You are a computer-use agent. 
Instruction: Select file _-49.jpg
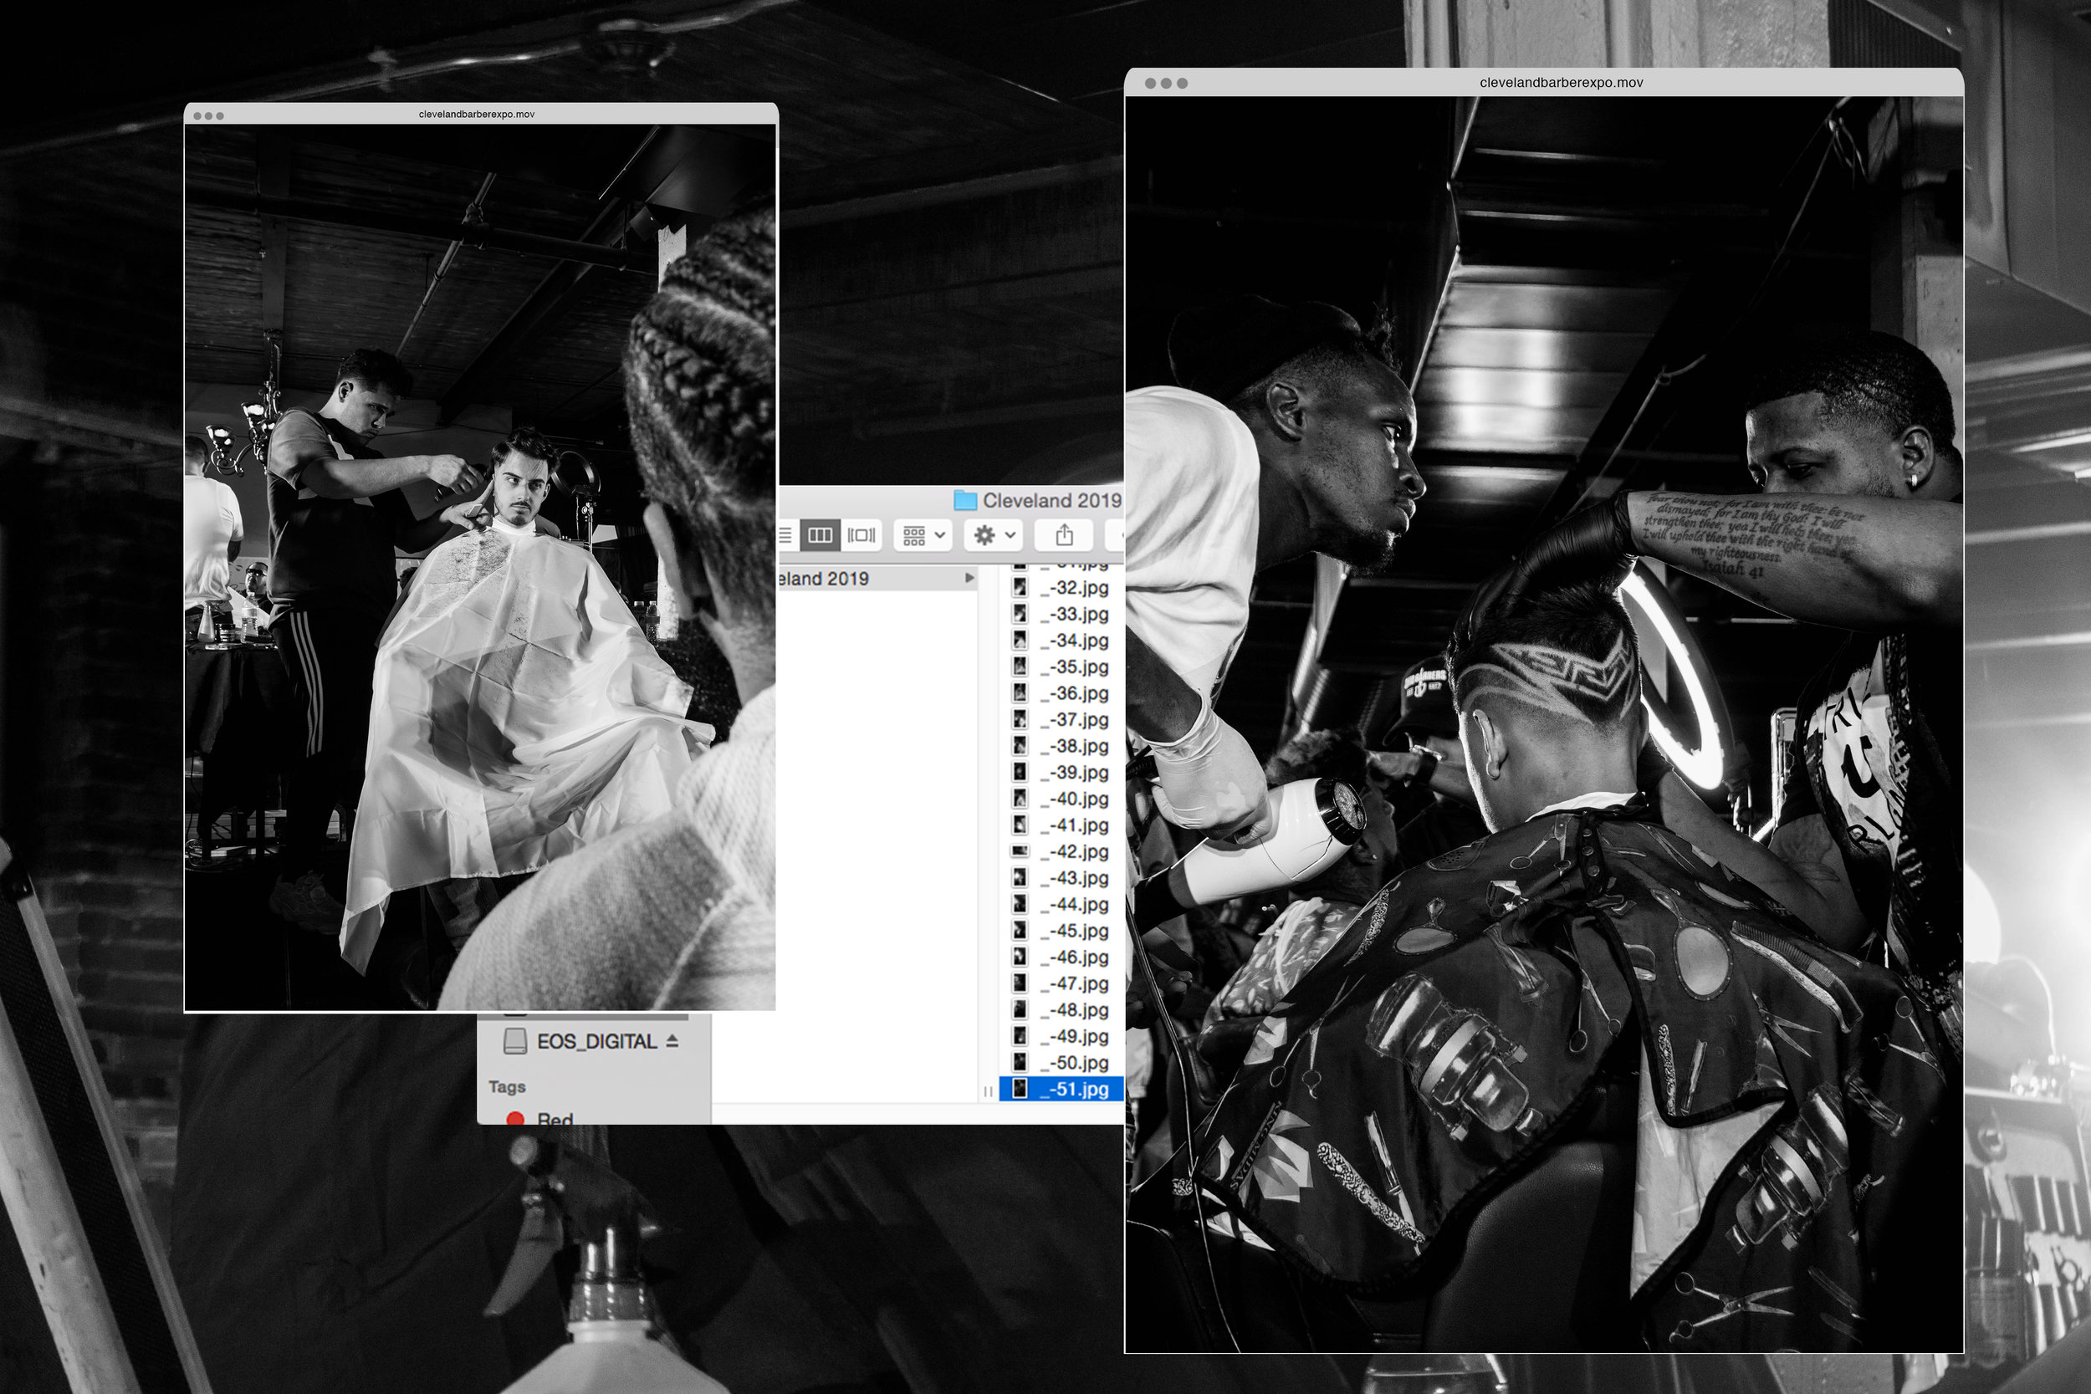[1061, 1037]
